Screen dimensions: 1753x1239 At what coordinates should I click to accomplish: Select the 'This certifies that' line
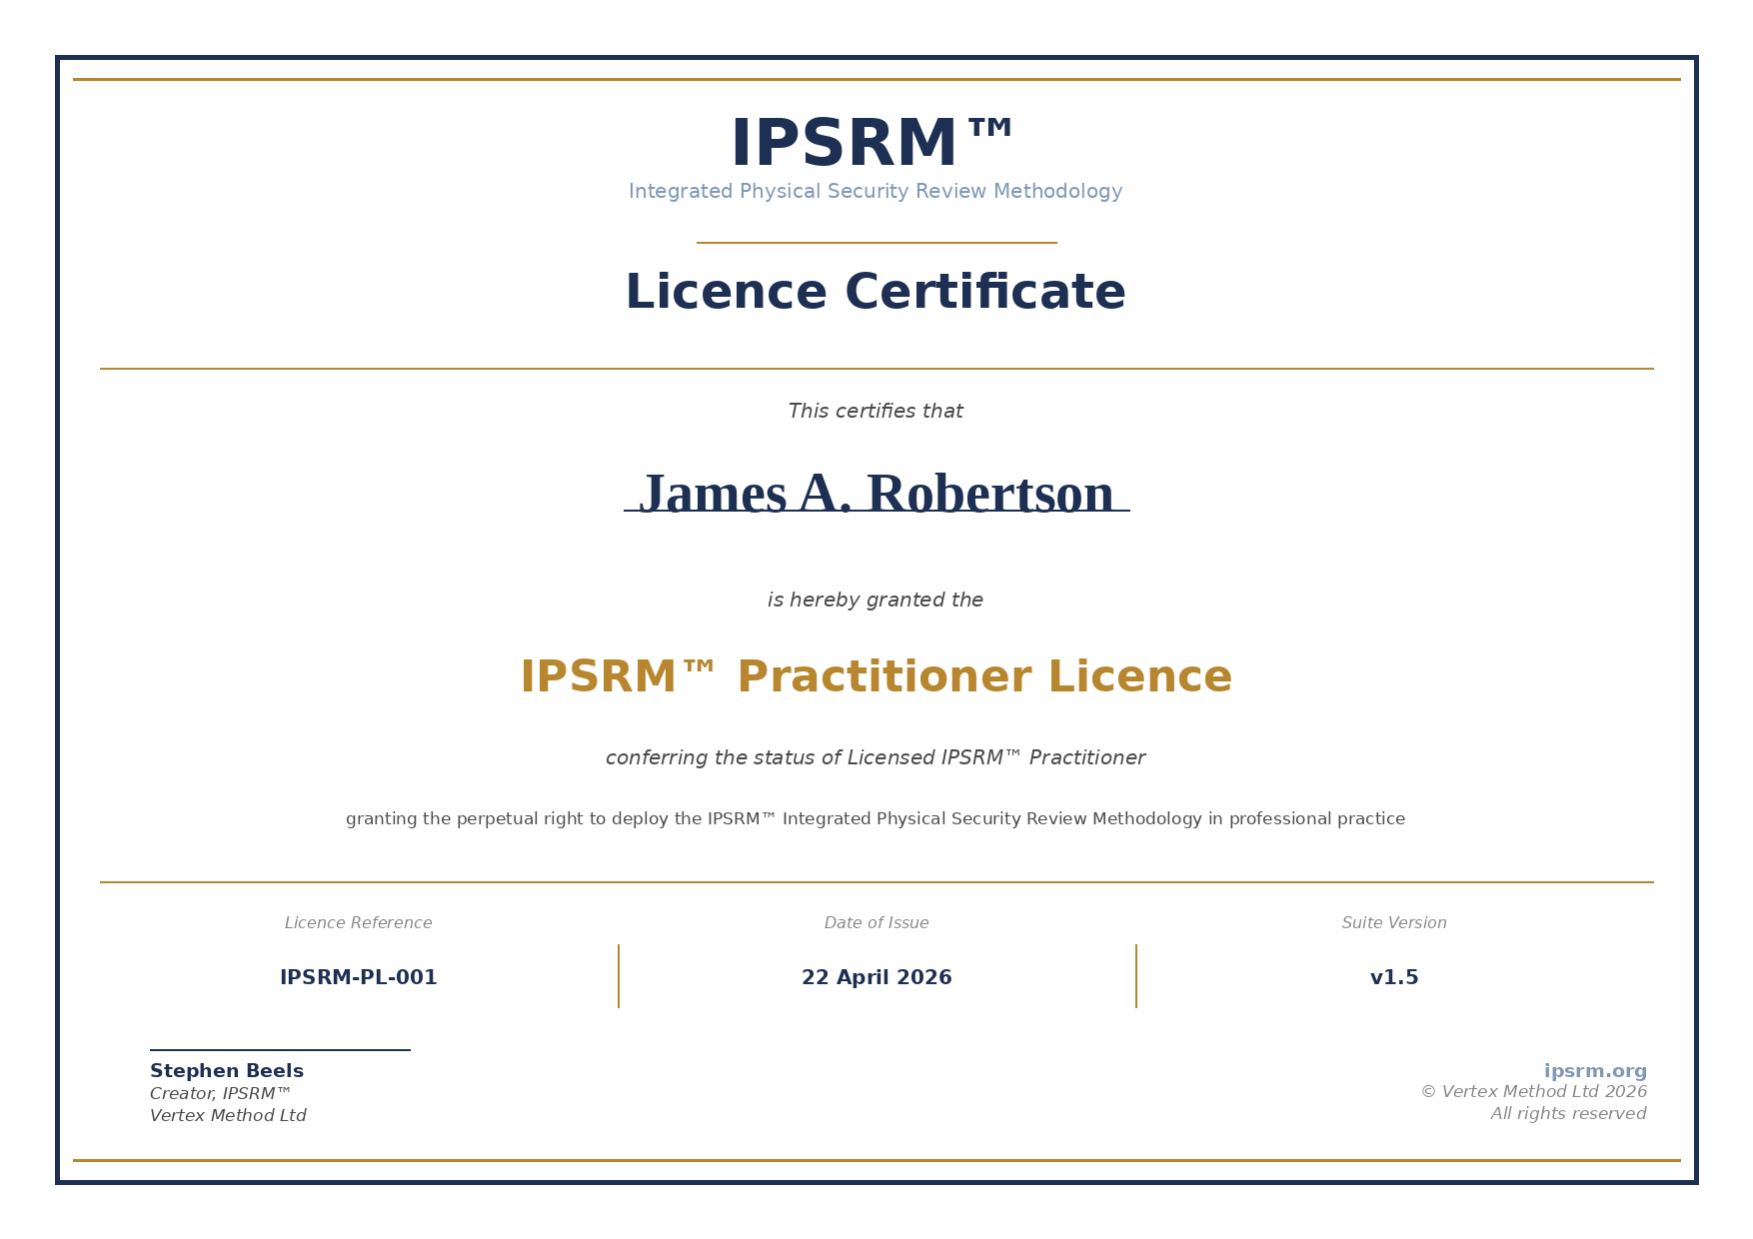876,412
